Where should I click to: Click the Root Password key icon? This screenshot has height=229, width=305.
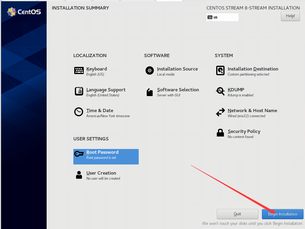79,154
